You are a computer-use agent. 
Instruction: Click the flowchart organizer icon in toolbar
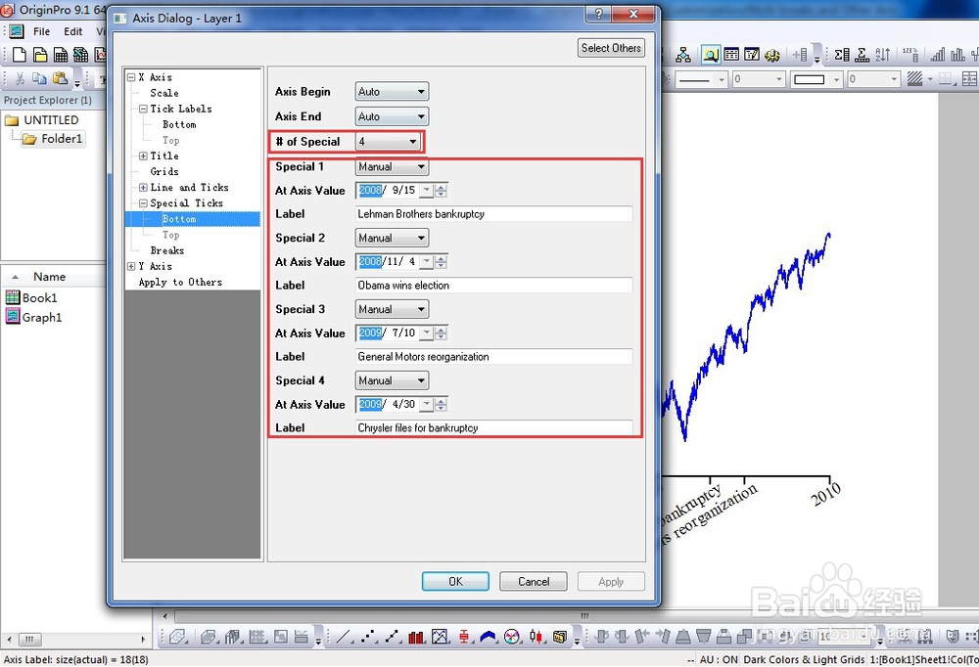[x=683, y=55]
